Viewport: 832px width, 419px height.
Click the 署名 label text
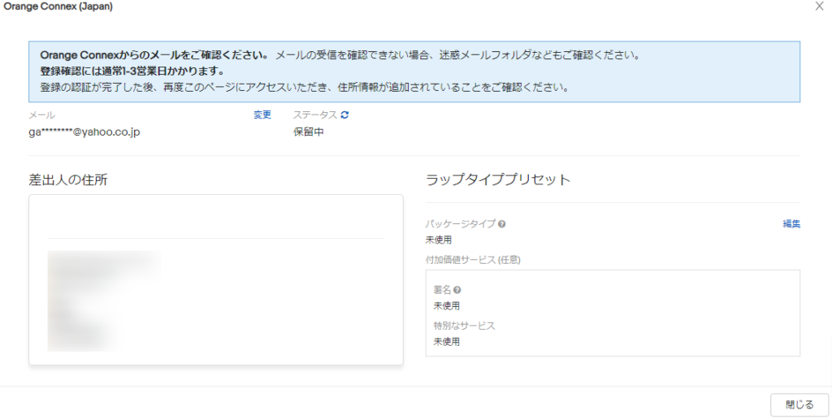click(x=442, y=290)
